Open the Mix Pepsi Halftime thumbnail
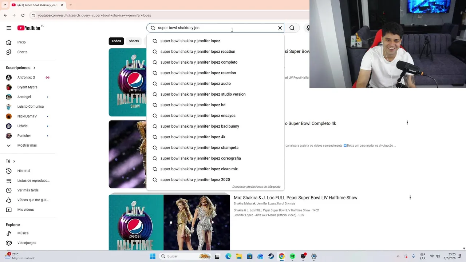Image resolution: width=466 pixels, height=262 pixels. pos(169,222)
